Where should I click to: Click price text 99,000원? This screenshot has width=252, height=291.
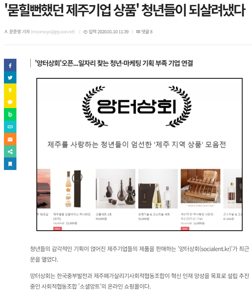(x=101, y=219)
